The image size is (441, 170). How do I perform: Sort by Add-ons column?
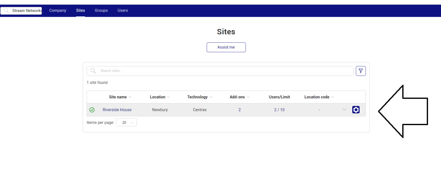pos(239,97)
